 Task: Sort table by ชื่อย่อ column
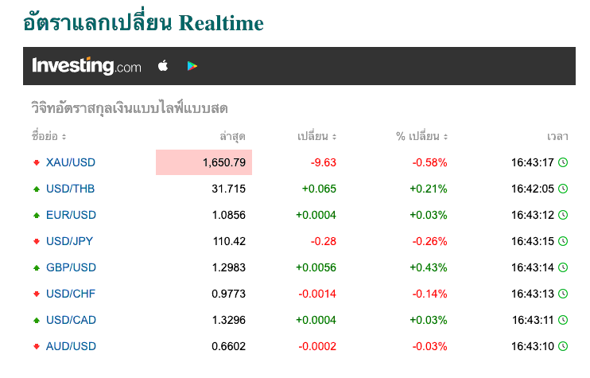pyautogui.click(x=49, y=136)
